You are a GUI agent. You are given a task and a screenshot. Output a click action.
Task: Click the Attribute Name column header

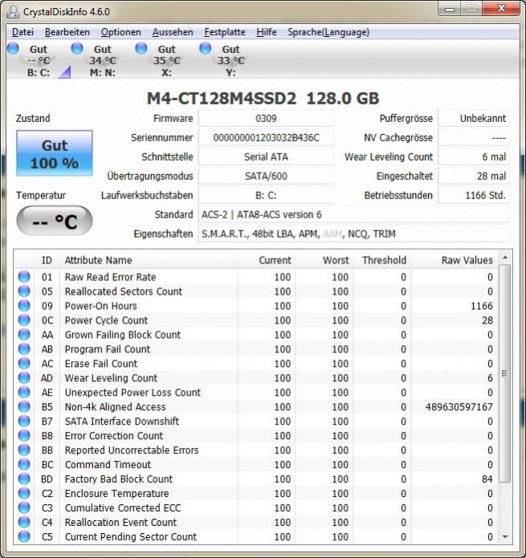tap(149, 260)
